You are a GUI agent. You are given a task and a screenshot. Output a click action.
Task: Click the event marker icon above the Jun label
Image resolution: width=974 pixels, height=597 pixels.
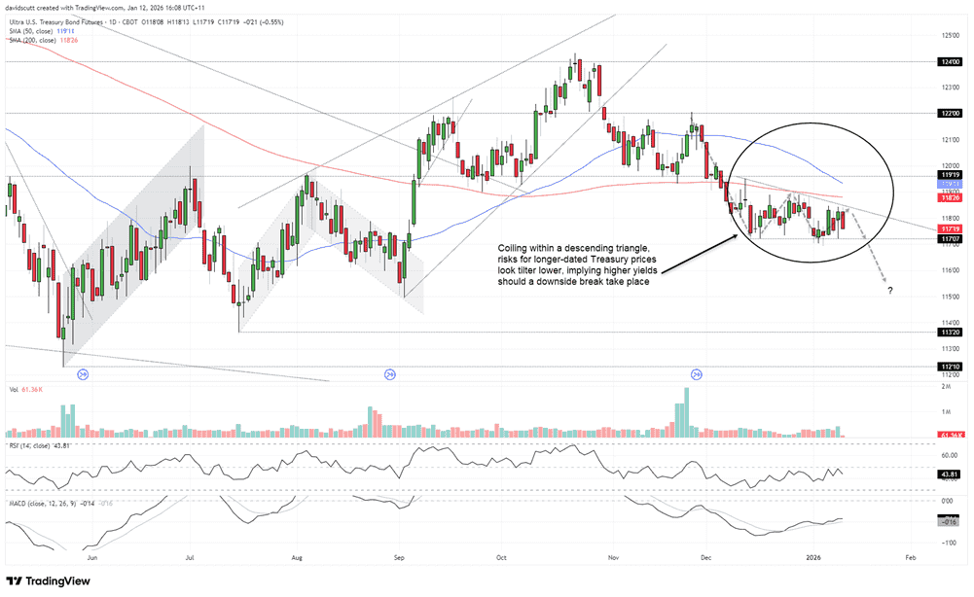tap(83, 374)
